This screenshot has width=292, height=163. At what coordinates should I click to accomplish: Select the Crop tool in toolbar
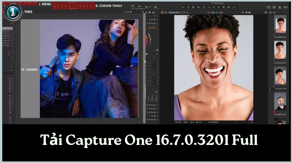point(199,7)
